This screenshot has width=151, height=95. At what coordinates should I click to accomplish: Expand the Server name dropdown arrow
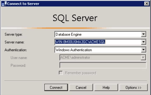[x=143, y=42]
